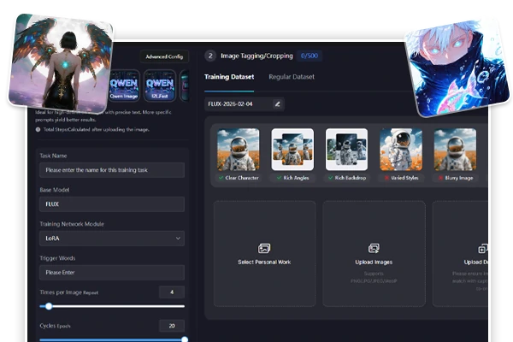Switch to the Regular Dataset tab
Image resolution: width=513 pixels, height=342 pixels.
[292, 77]
